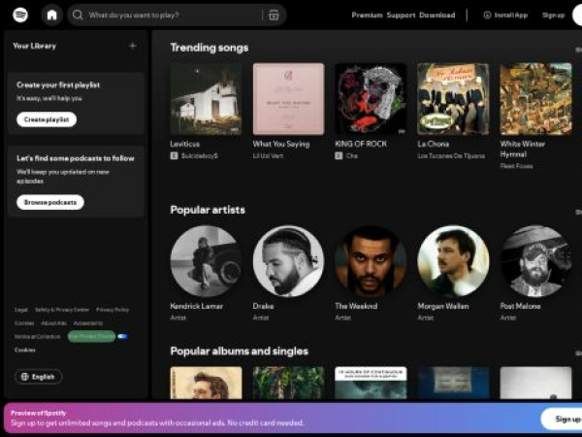
Task: Open the KING OF ROCK cover art
Action: point(371,99)
